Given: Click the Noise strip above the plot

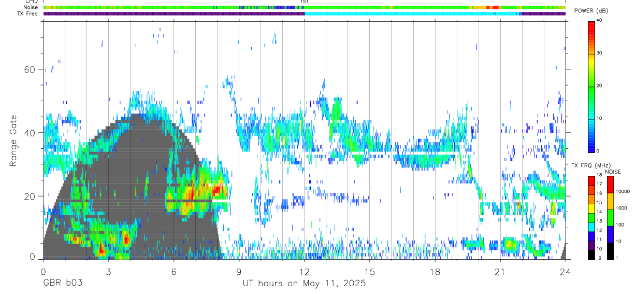Looking at the screenshot, I should click(305, 7).
